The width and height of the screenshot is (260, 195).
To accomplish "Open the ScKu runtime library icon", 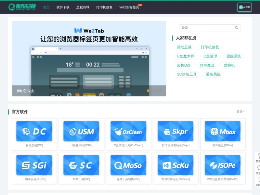I will (x=175, y=165).
